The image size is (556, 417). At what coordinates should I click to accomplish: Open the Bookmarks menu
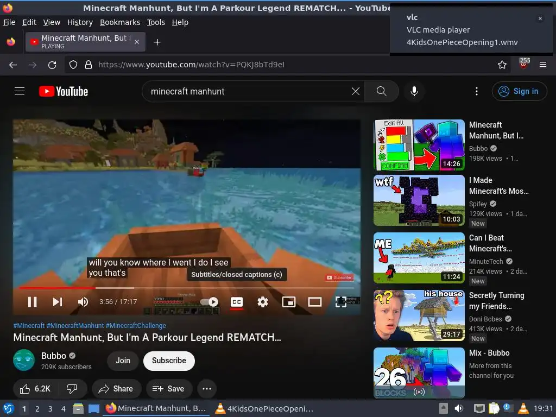coord(120,22)
